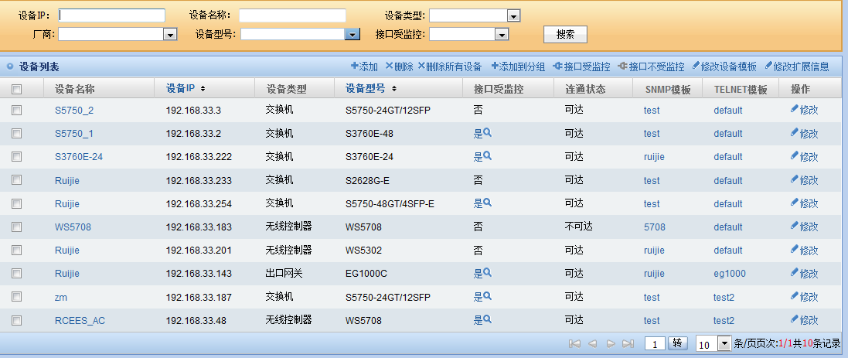Click pencil 修改 icon for WS5708 row

pos(795,226)
